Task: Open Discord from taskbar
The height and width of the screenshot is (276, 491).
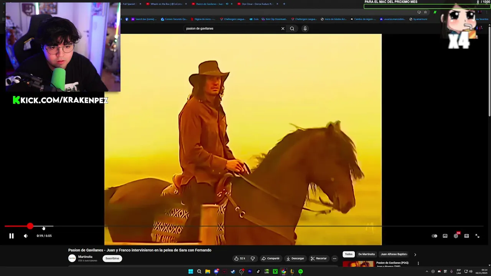Action: point(216,271)
